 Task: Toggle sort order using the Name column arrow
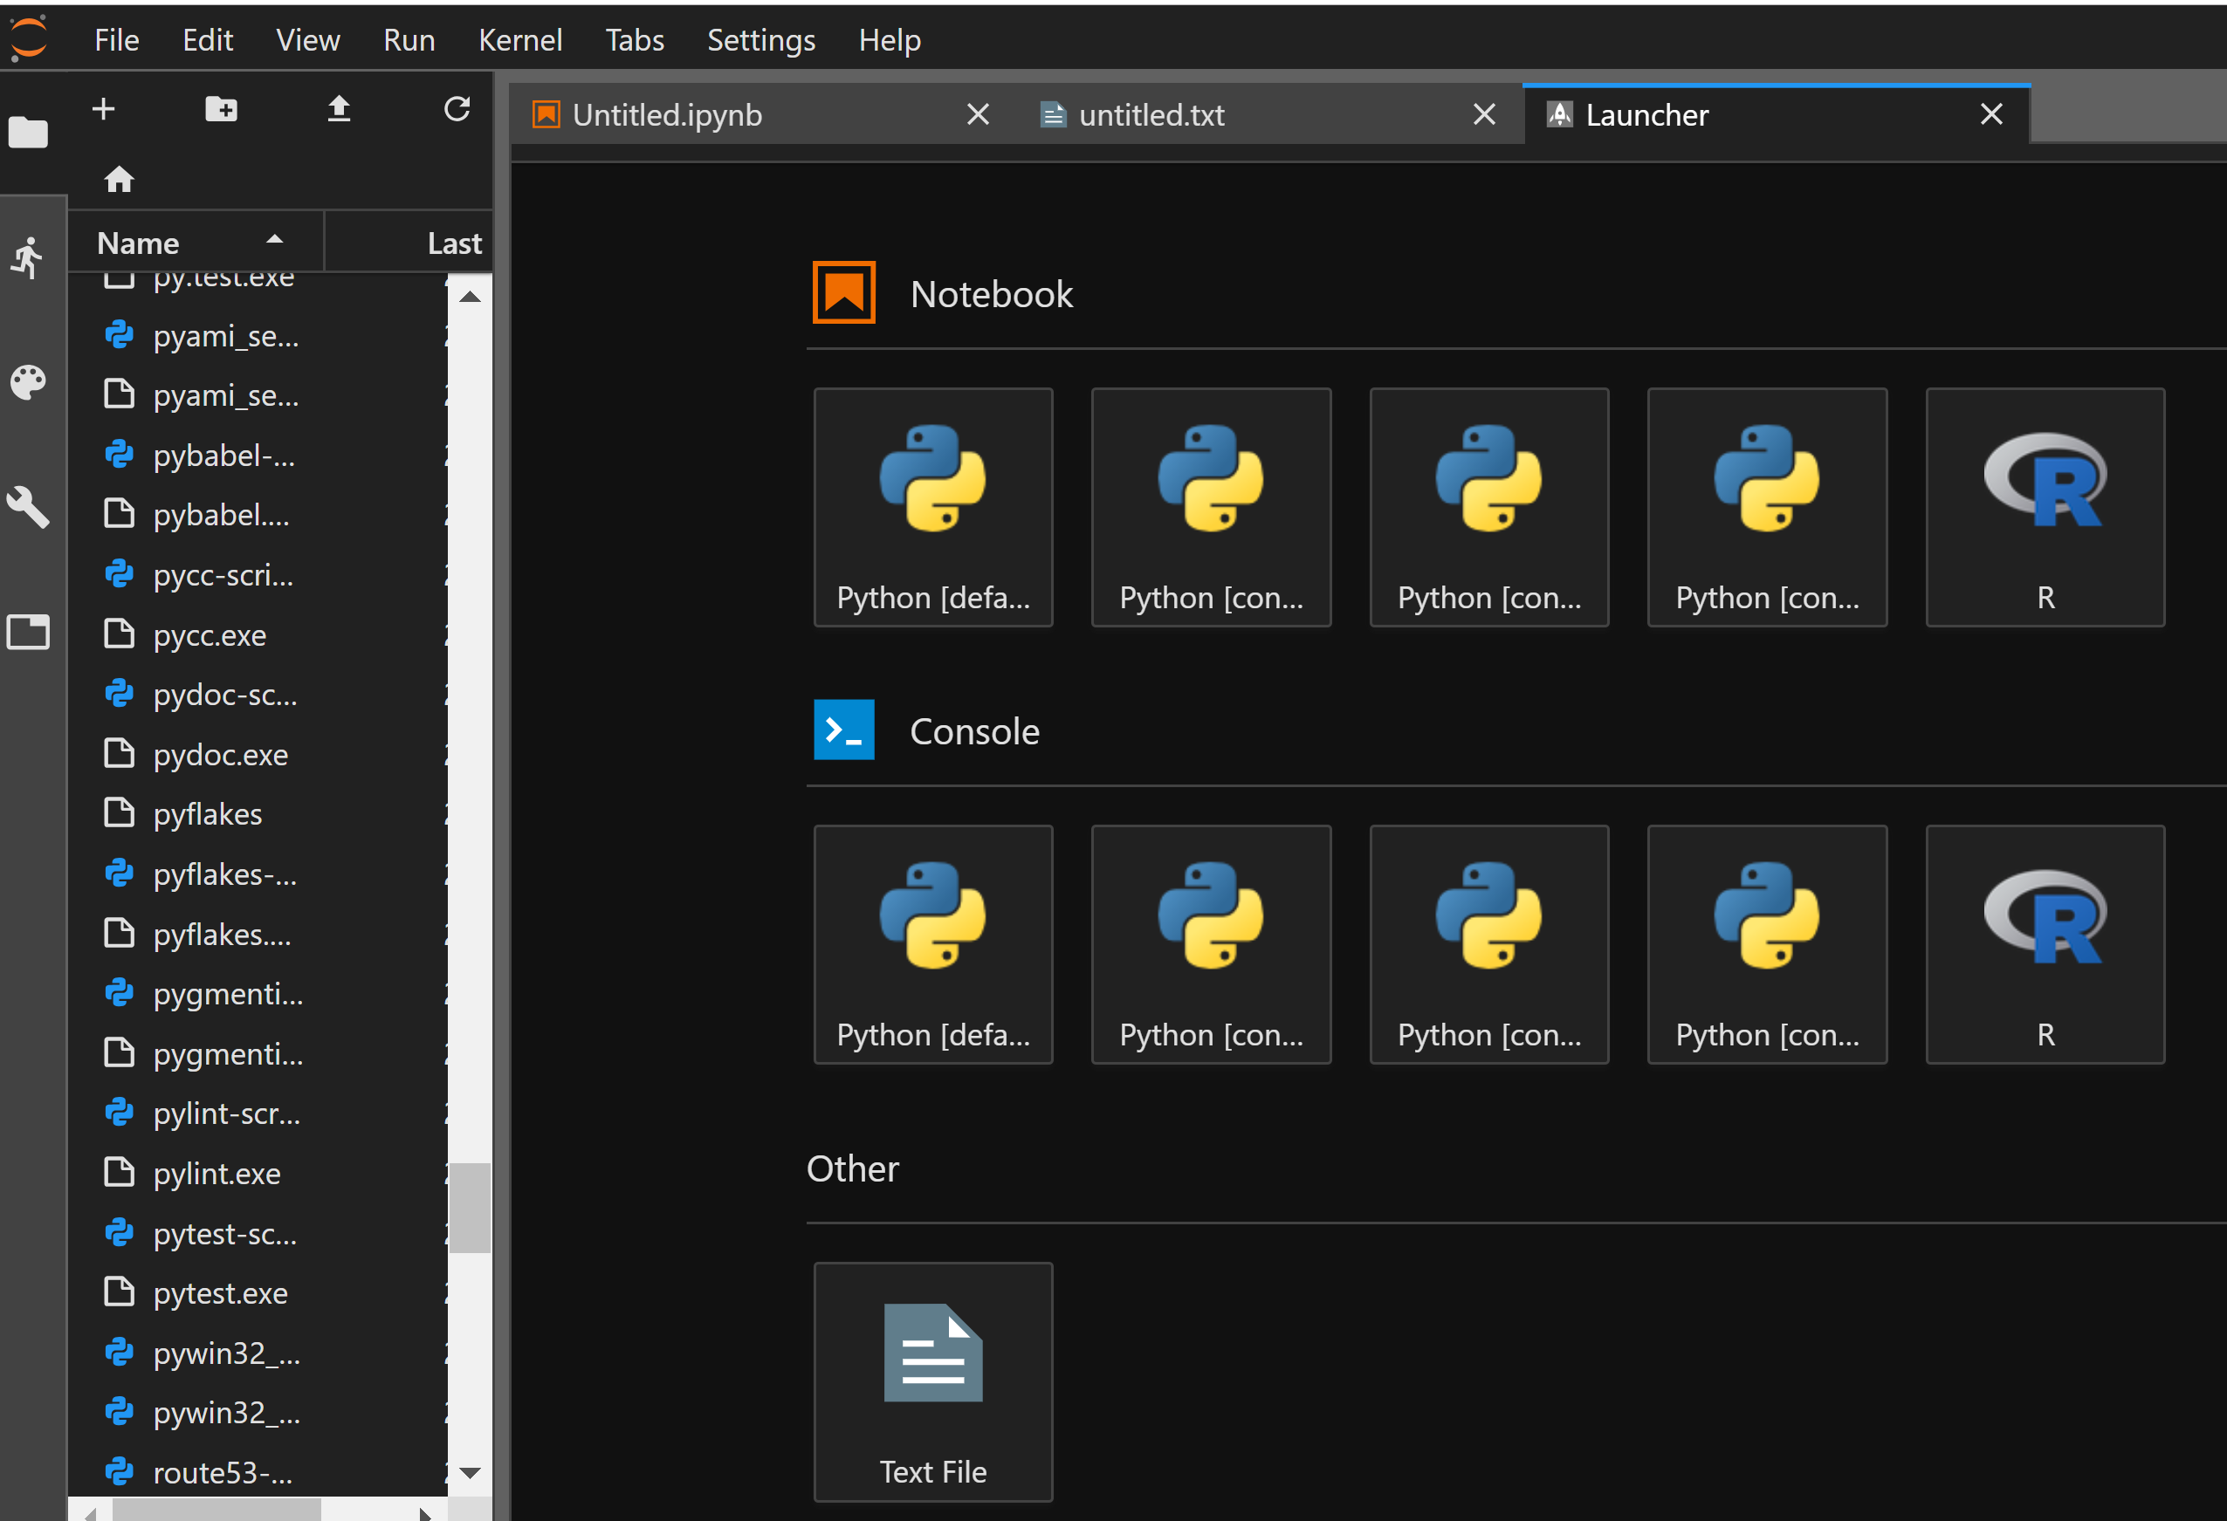274,240
